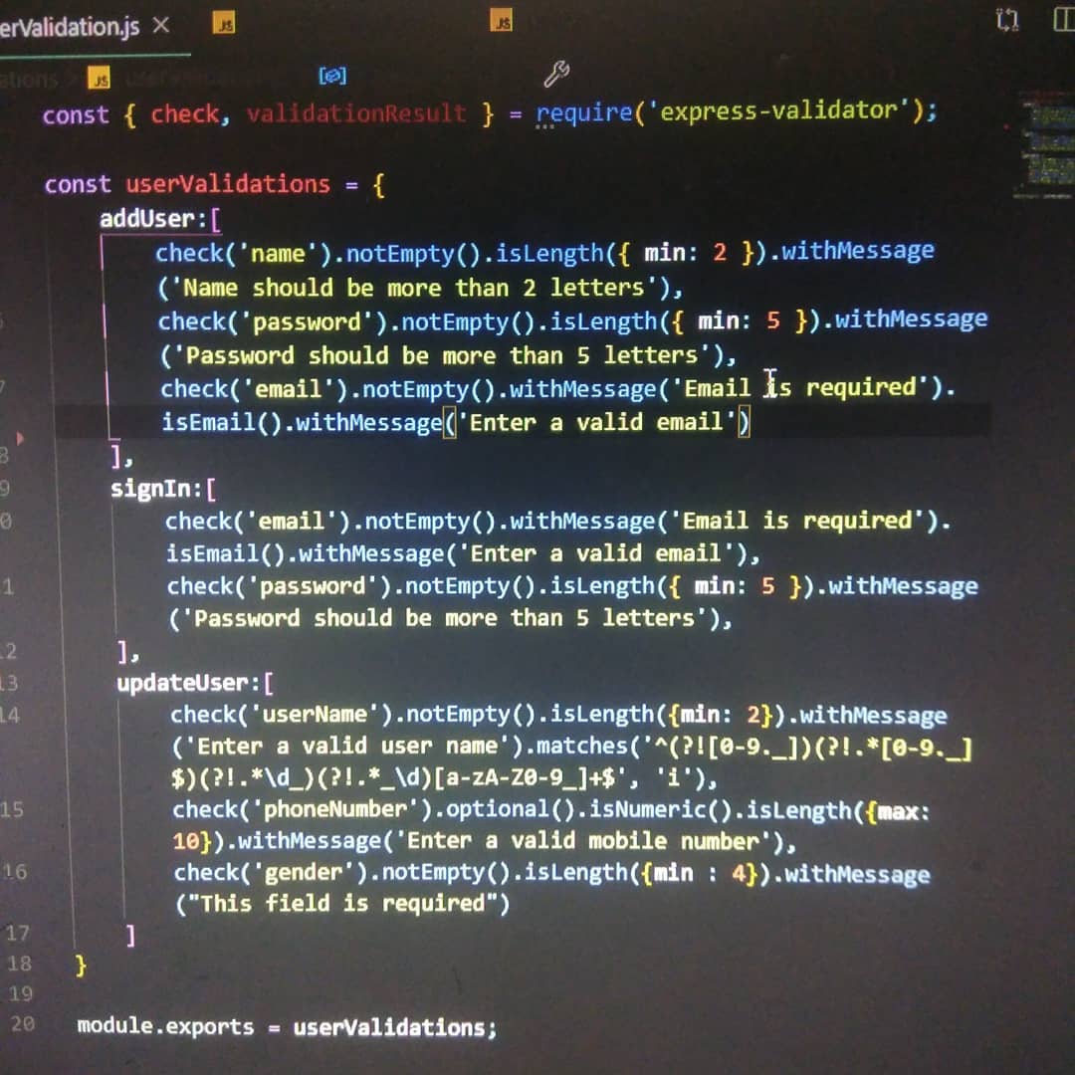Click 'Enter a valid user name' string

tap(348, 746)
